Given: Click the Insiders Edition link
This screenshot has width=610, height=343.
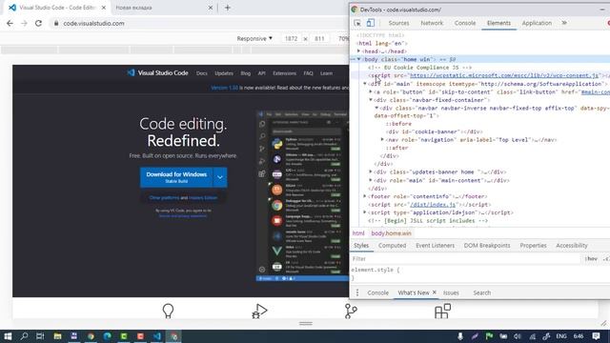Looking at the screenshot, I should [203, 197].
